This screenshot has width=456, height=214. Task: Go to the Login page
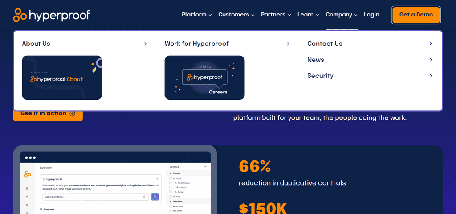click(x=371, y=15)
